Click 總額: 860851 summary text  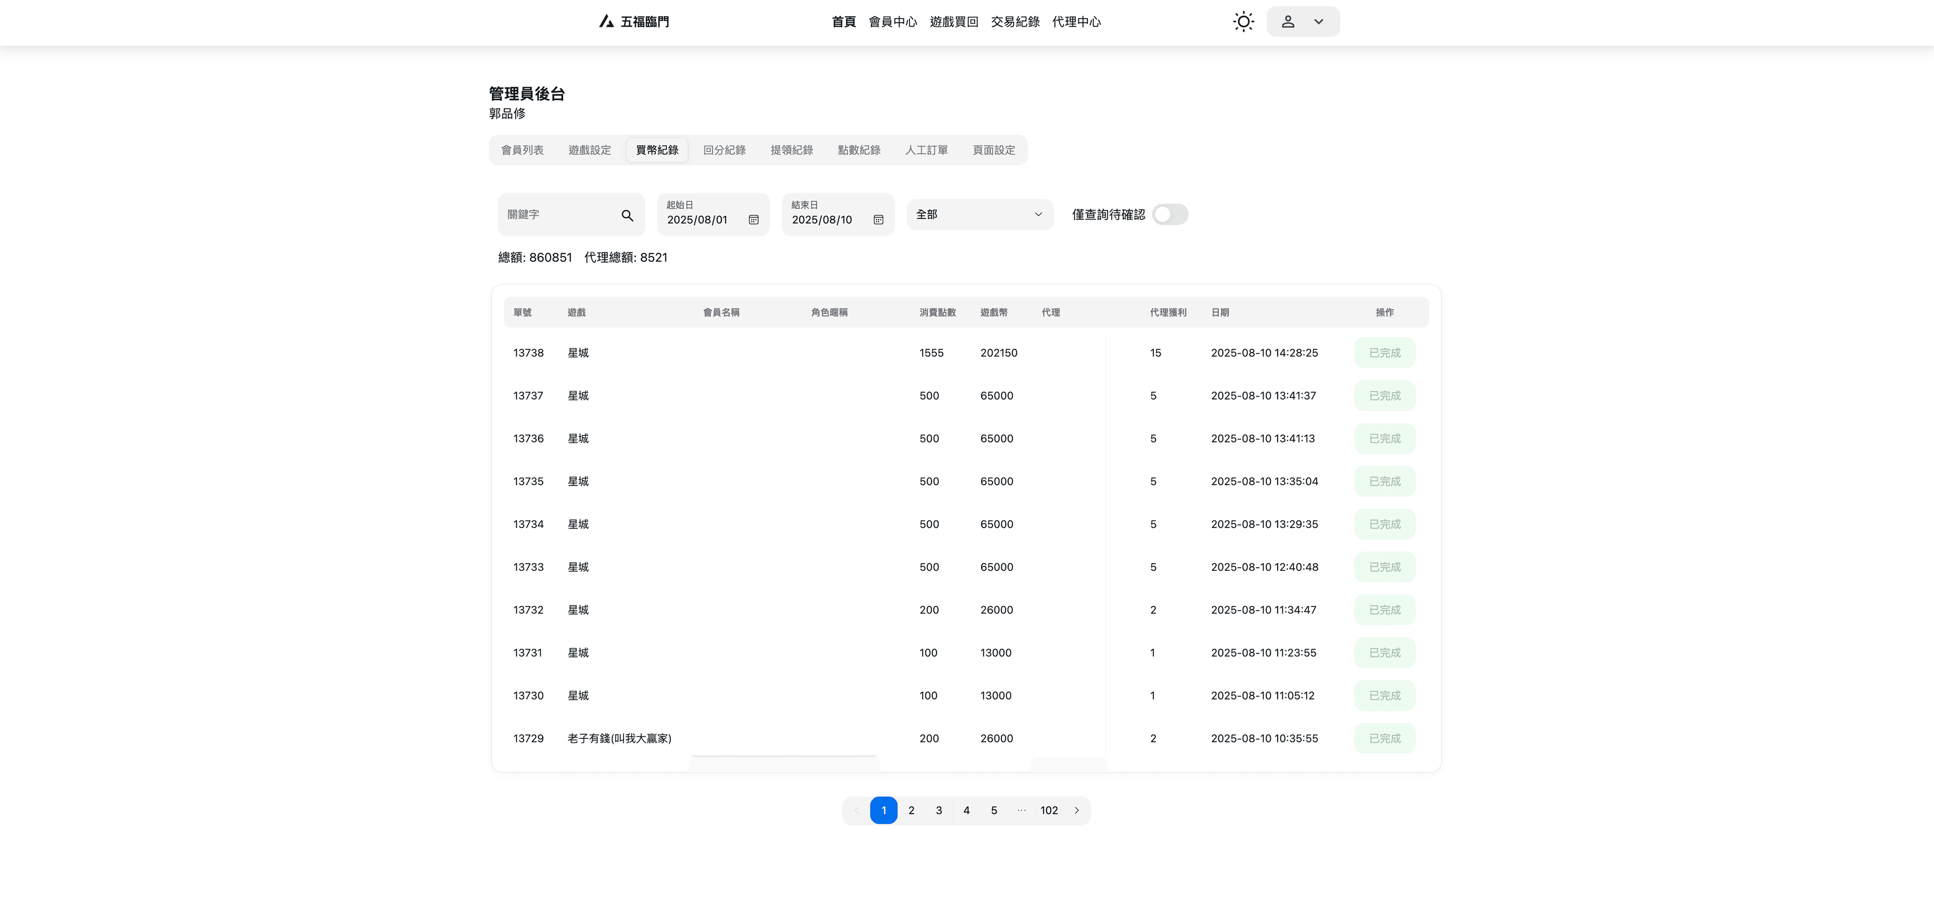pyautogui.click(x=535, y=257)
